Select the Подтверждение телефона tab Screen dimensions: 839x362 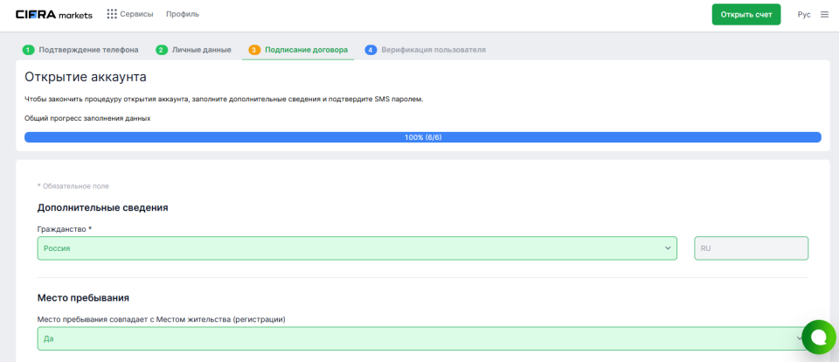88,50
